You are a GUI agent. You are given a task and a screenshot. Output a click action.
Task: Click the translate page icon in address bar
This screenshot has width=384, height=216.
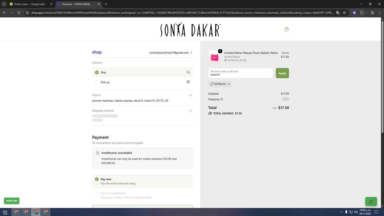coord(338,13)
